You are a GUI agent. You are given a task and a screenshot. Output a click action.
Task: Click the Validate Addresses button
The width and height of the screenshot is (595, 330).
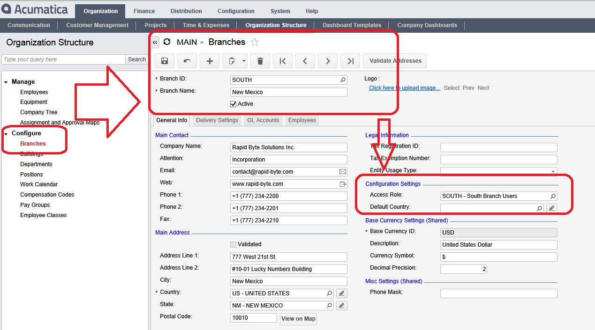click(x=395, y=61)
